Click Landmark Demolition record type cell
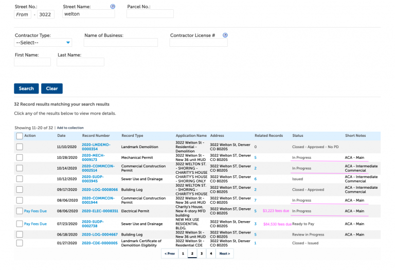Screen dimensions: 395x270 tap(139, 147)
